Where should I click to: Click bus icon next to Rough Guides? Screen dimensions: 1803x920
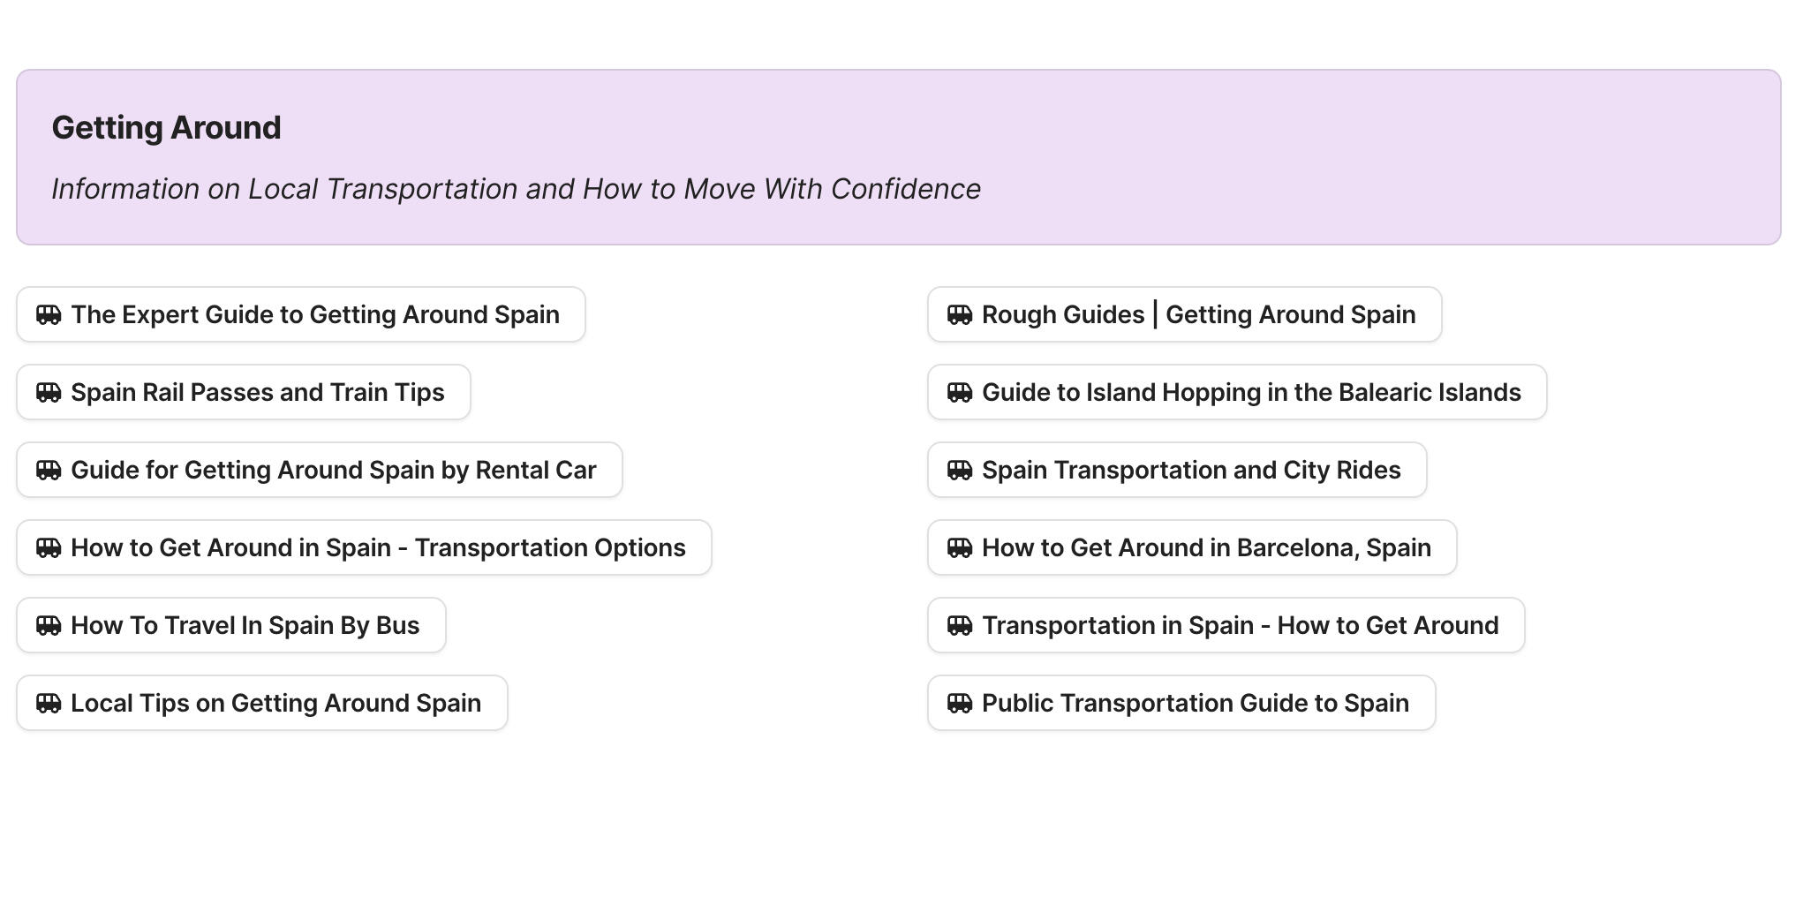pos(960,315)
